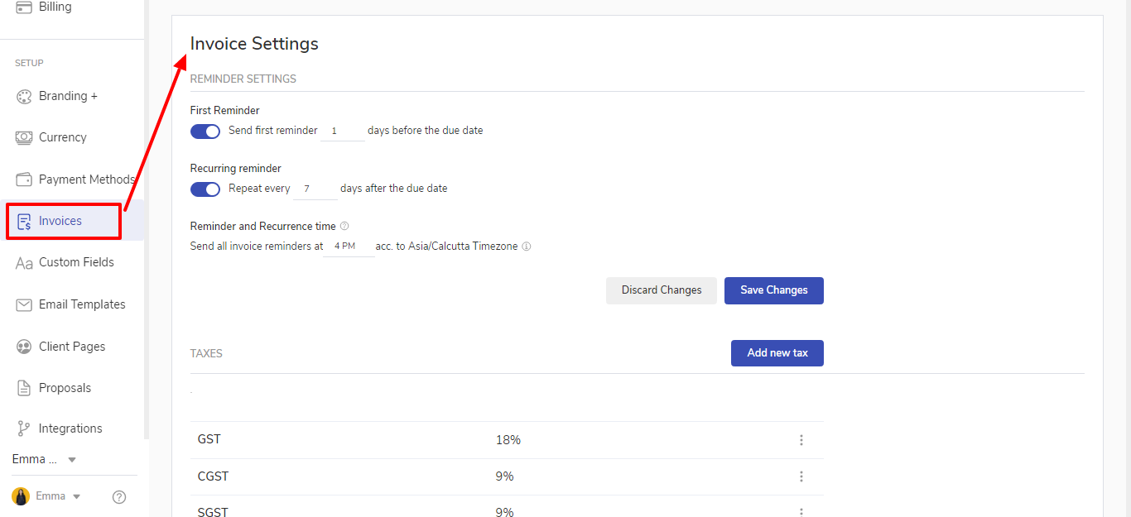Disable the First Reminder toggle
Screen dimensions: 1131x517
click(x=205, y=131)
